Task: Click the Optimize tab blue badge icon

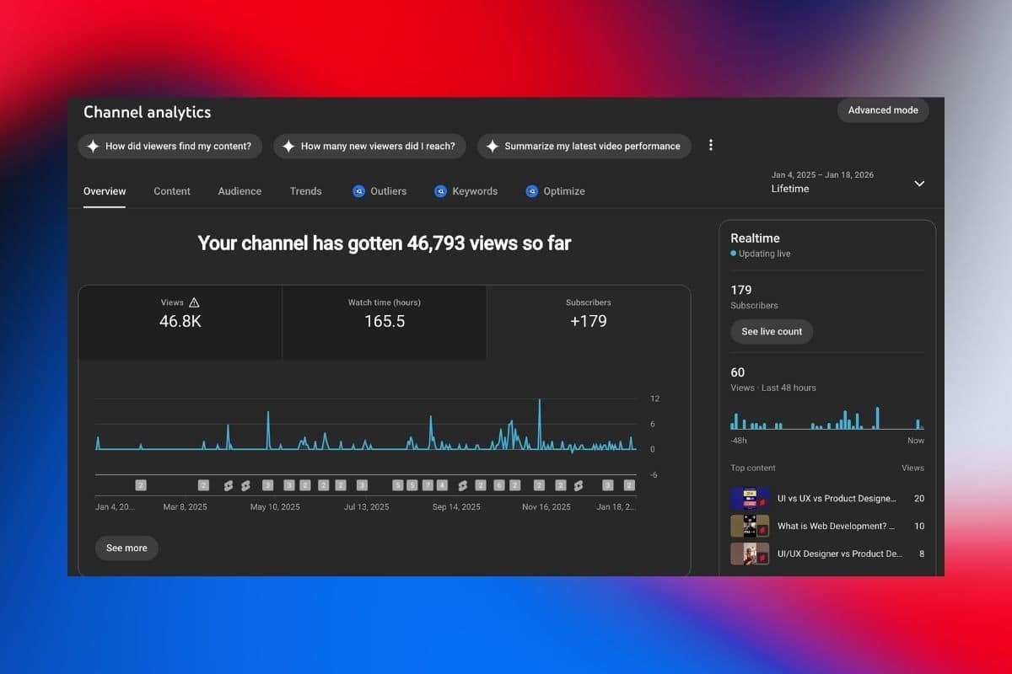Action: click(531, 191)
